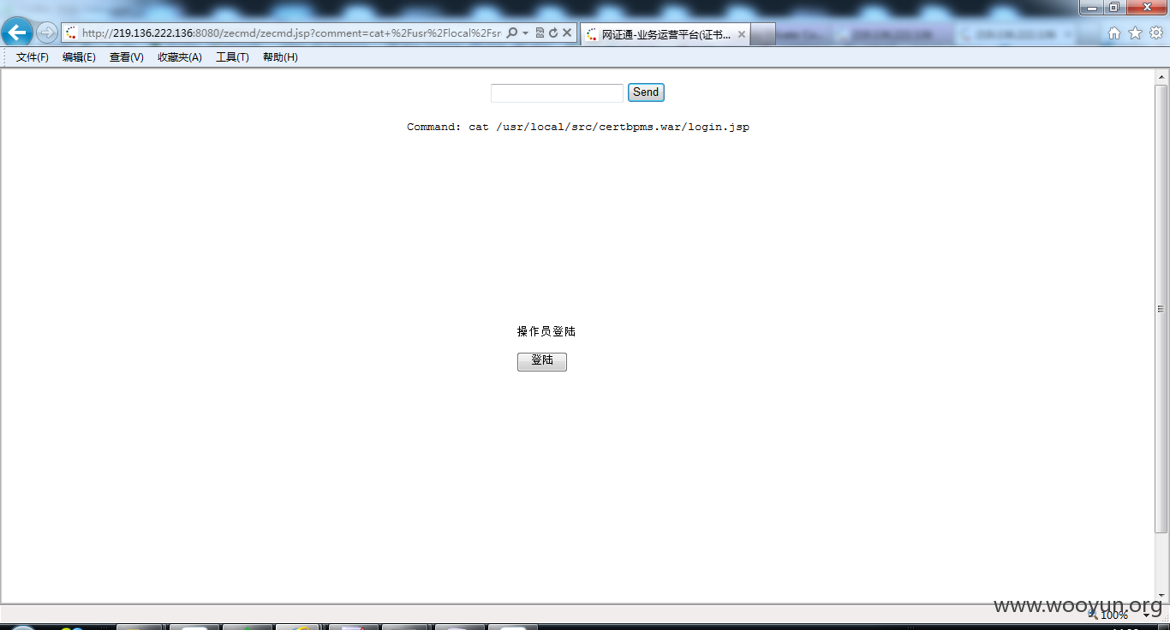Click the browser forward arrow
Viewport: 1170px width, 630px height.
tap(46, 33)
